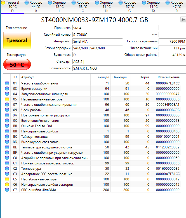
Task: Click yellow icon for Нестабильные сектора
Action: (7, 179)
